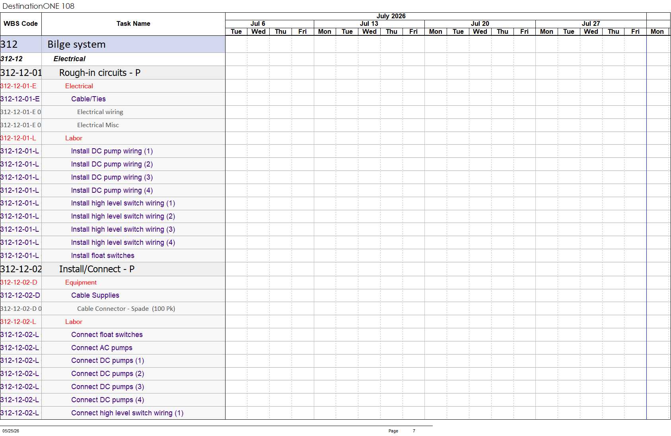The width and height of the screenshot is (671, 436).
Task: Select Install float switches task
Action: coord(113,256)
